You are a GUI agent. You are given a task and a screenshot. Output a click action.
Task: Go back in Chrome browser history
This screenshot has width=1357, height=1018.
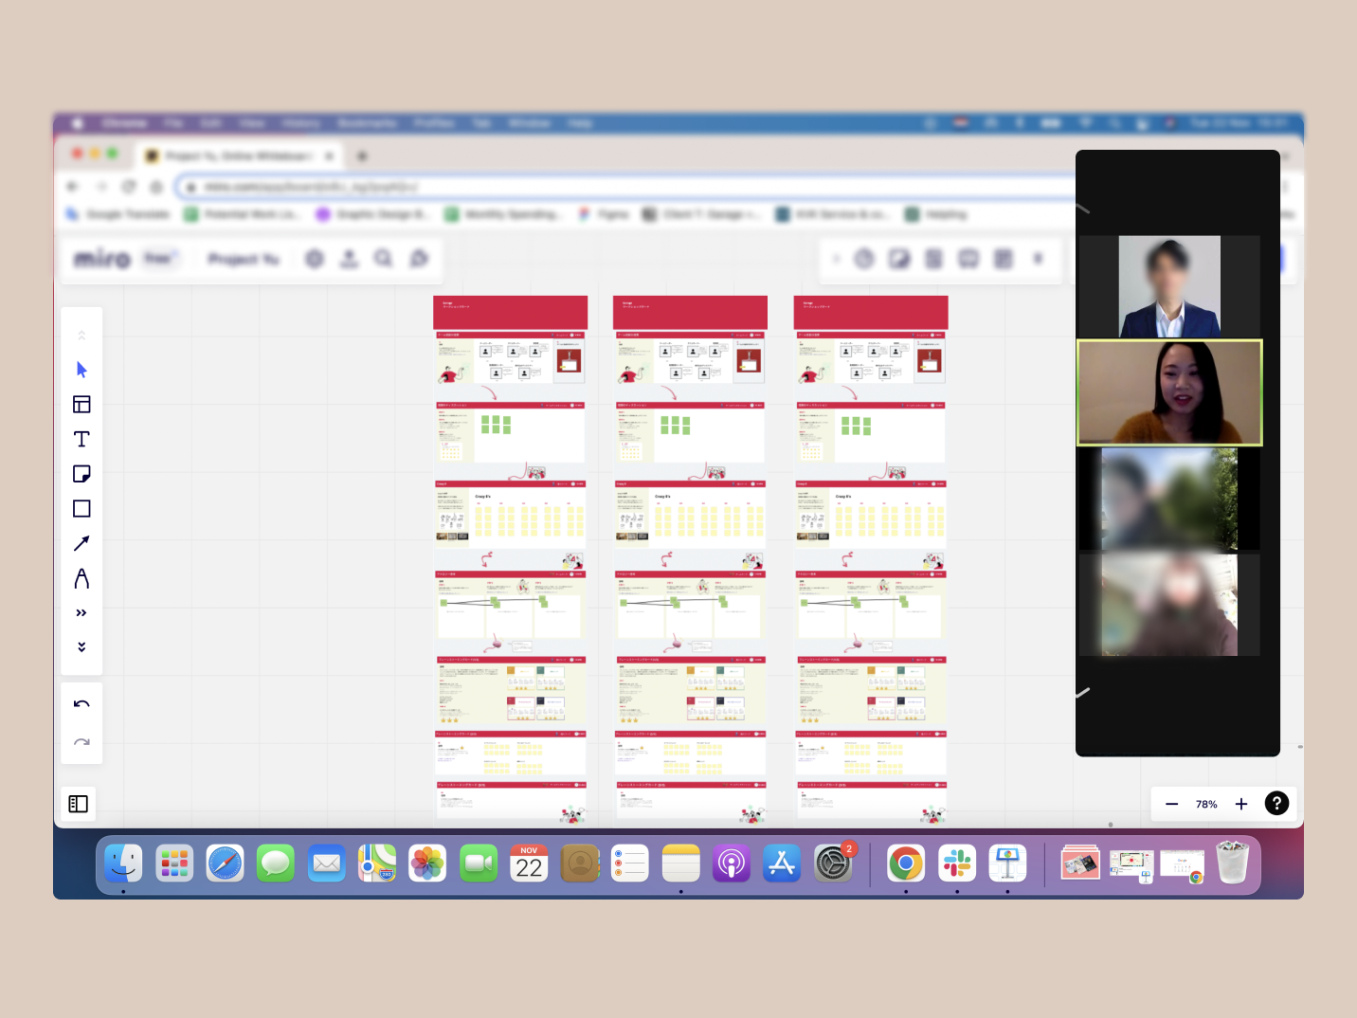(73, 187)
